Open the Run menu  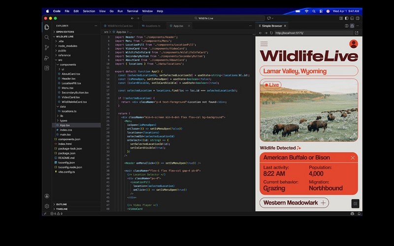pos(120,11)
